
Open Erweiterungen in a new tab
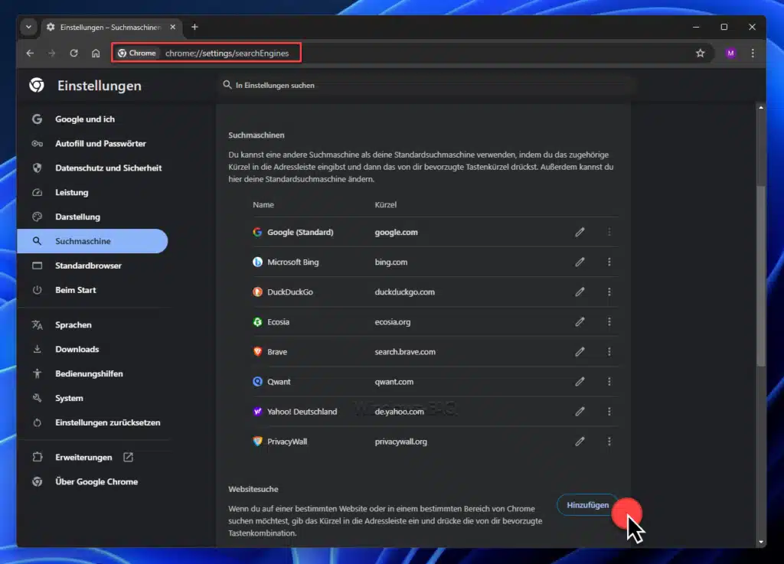(x=83, y=457)
